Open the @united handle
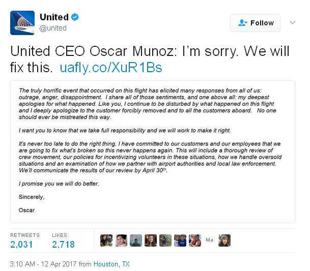Viewport: 310px width, 271px height. coord(53,28)
